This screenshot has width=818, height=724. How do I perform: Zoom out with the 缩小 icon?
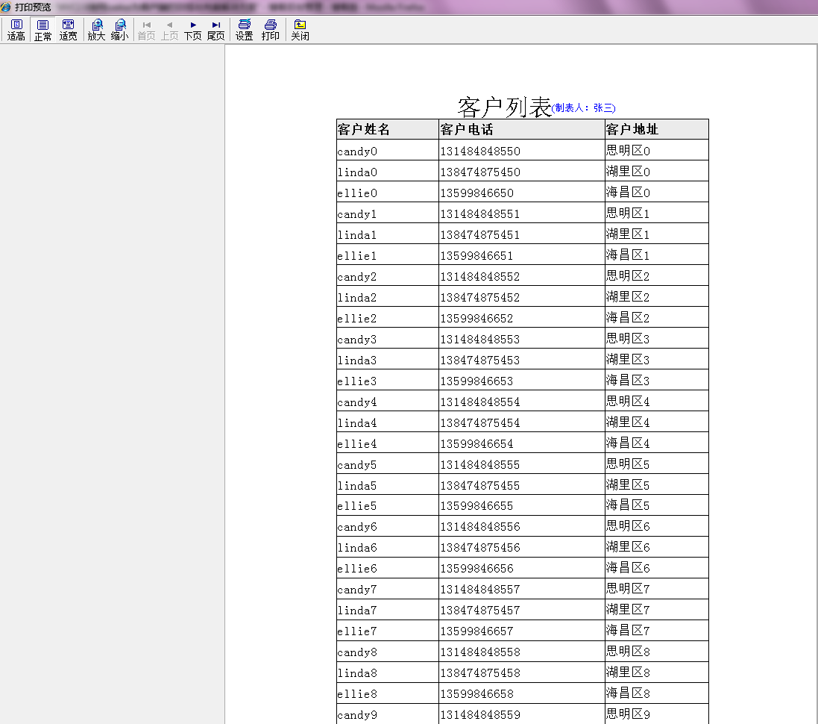[x=119, y=30]
